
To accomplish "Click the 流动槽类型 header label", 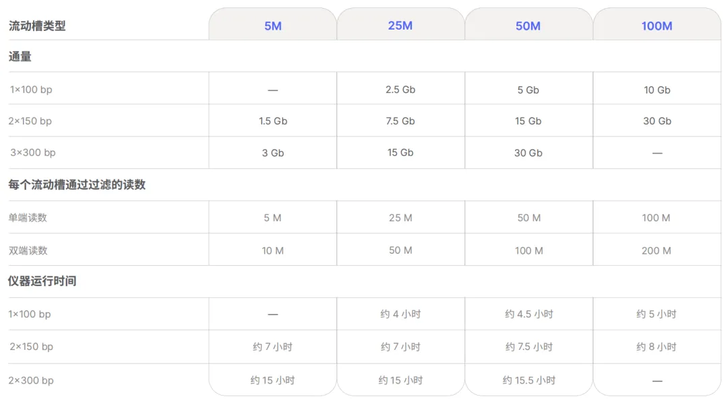I will 37,26.
